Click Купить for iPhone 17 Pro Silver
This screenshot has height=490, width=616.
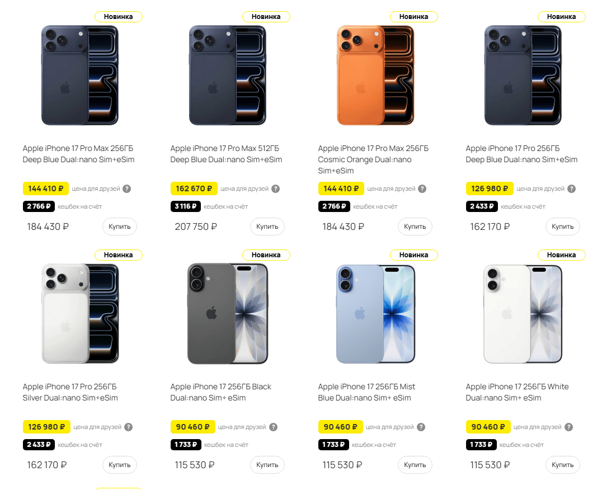point(119,465)
